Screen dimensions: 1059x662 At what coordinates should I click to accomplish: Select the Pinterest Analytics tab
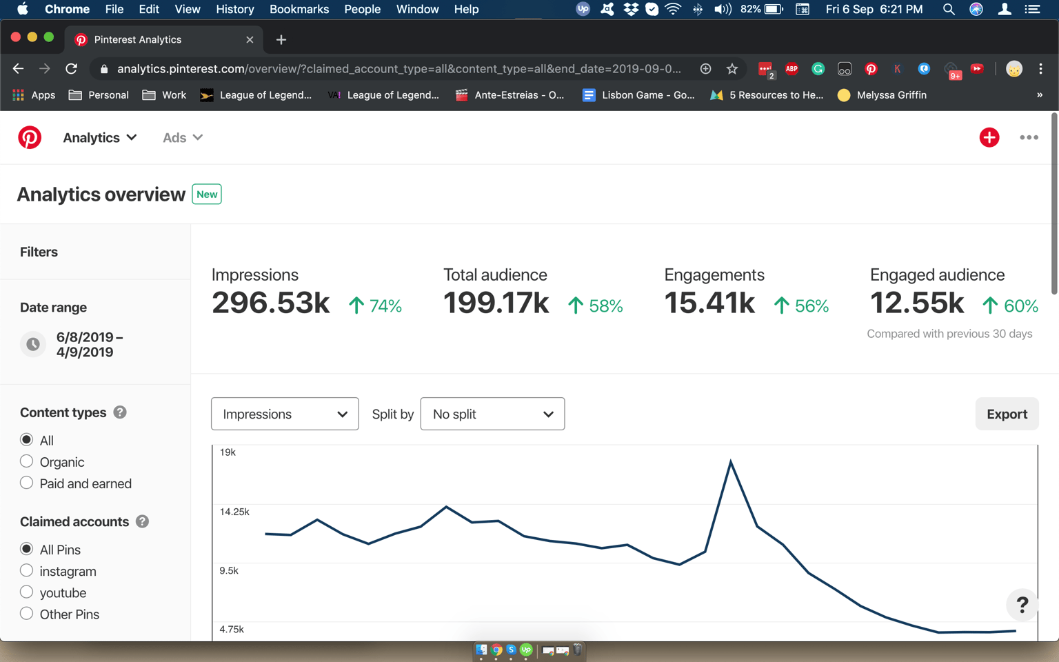point(164,40)
